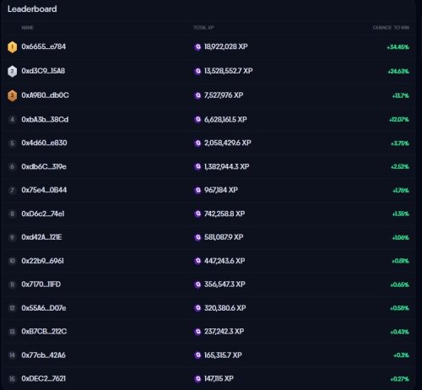Open address 0x6655...e784
This screenshot has width=422, height=390.
coord(44,46)
